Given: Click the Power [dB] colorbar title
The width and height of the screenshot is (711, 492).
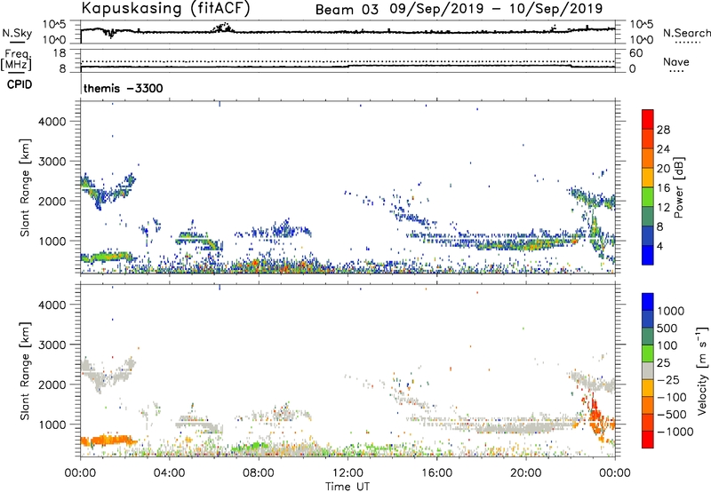Looking at the screenshot, I should coord(679,187).
